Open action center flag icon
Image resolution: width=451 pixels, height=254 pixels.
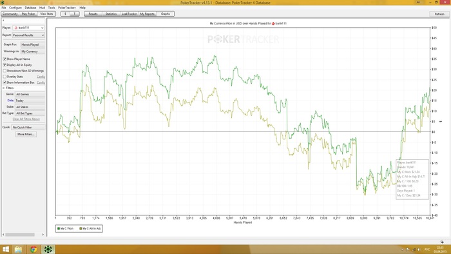tap(408, 249)
